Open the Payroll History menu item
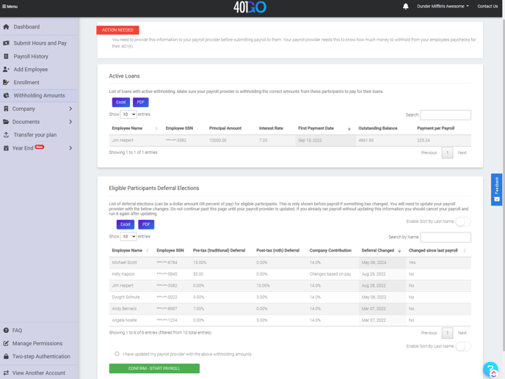505x379 pixels. click(31, 56)
